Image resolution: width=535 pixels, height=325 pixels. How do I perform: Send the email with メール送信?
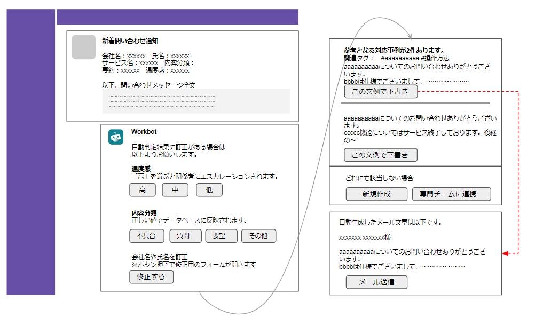pos(376,282)
